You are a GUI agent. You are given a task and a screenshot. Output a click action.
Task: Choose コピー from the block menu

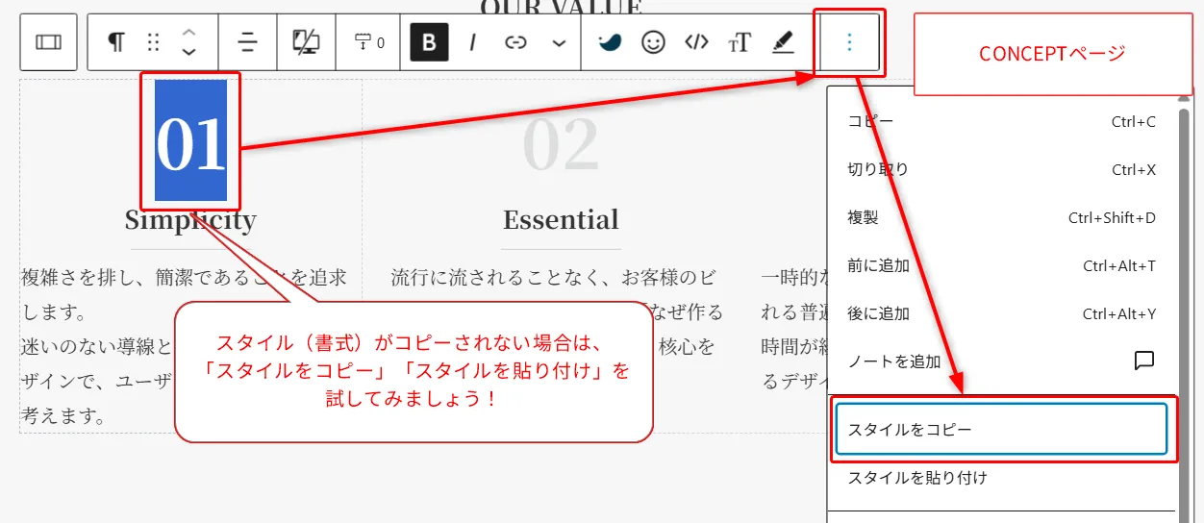1001,122
